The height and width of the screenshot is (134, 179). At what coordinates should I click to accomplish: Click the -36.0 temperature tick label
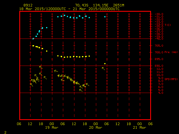(159, 29)
